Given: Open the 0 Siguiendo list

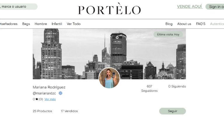Looking at the screenshot, I should click(x=177, y=86).
